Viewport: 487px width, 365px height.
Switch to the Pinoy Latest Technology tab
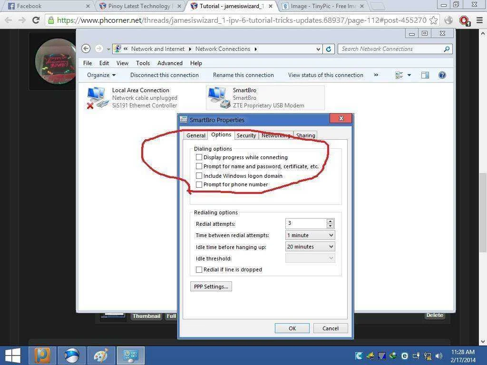click(139, 6)
